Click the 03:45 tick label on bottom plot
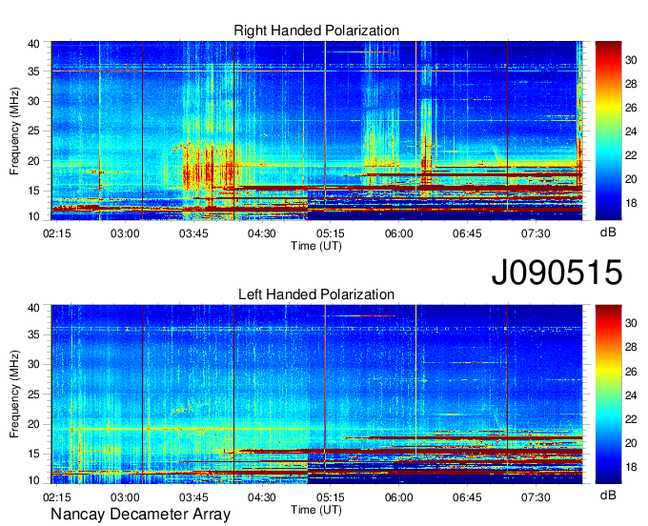Viewport: 648px width, 526px height. point(193,497)
